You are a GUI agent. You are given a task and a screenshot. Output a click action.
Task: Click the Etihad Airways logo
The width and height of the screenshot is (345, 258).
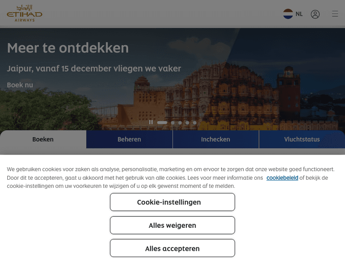pyautogui.click(x=24, y=14)
